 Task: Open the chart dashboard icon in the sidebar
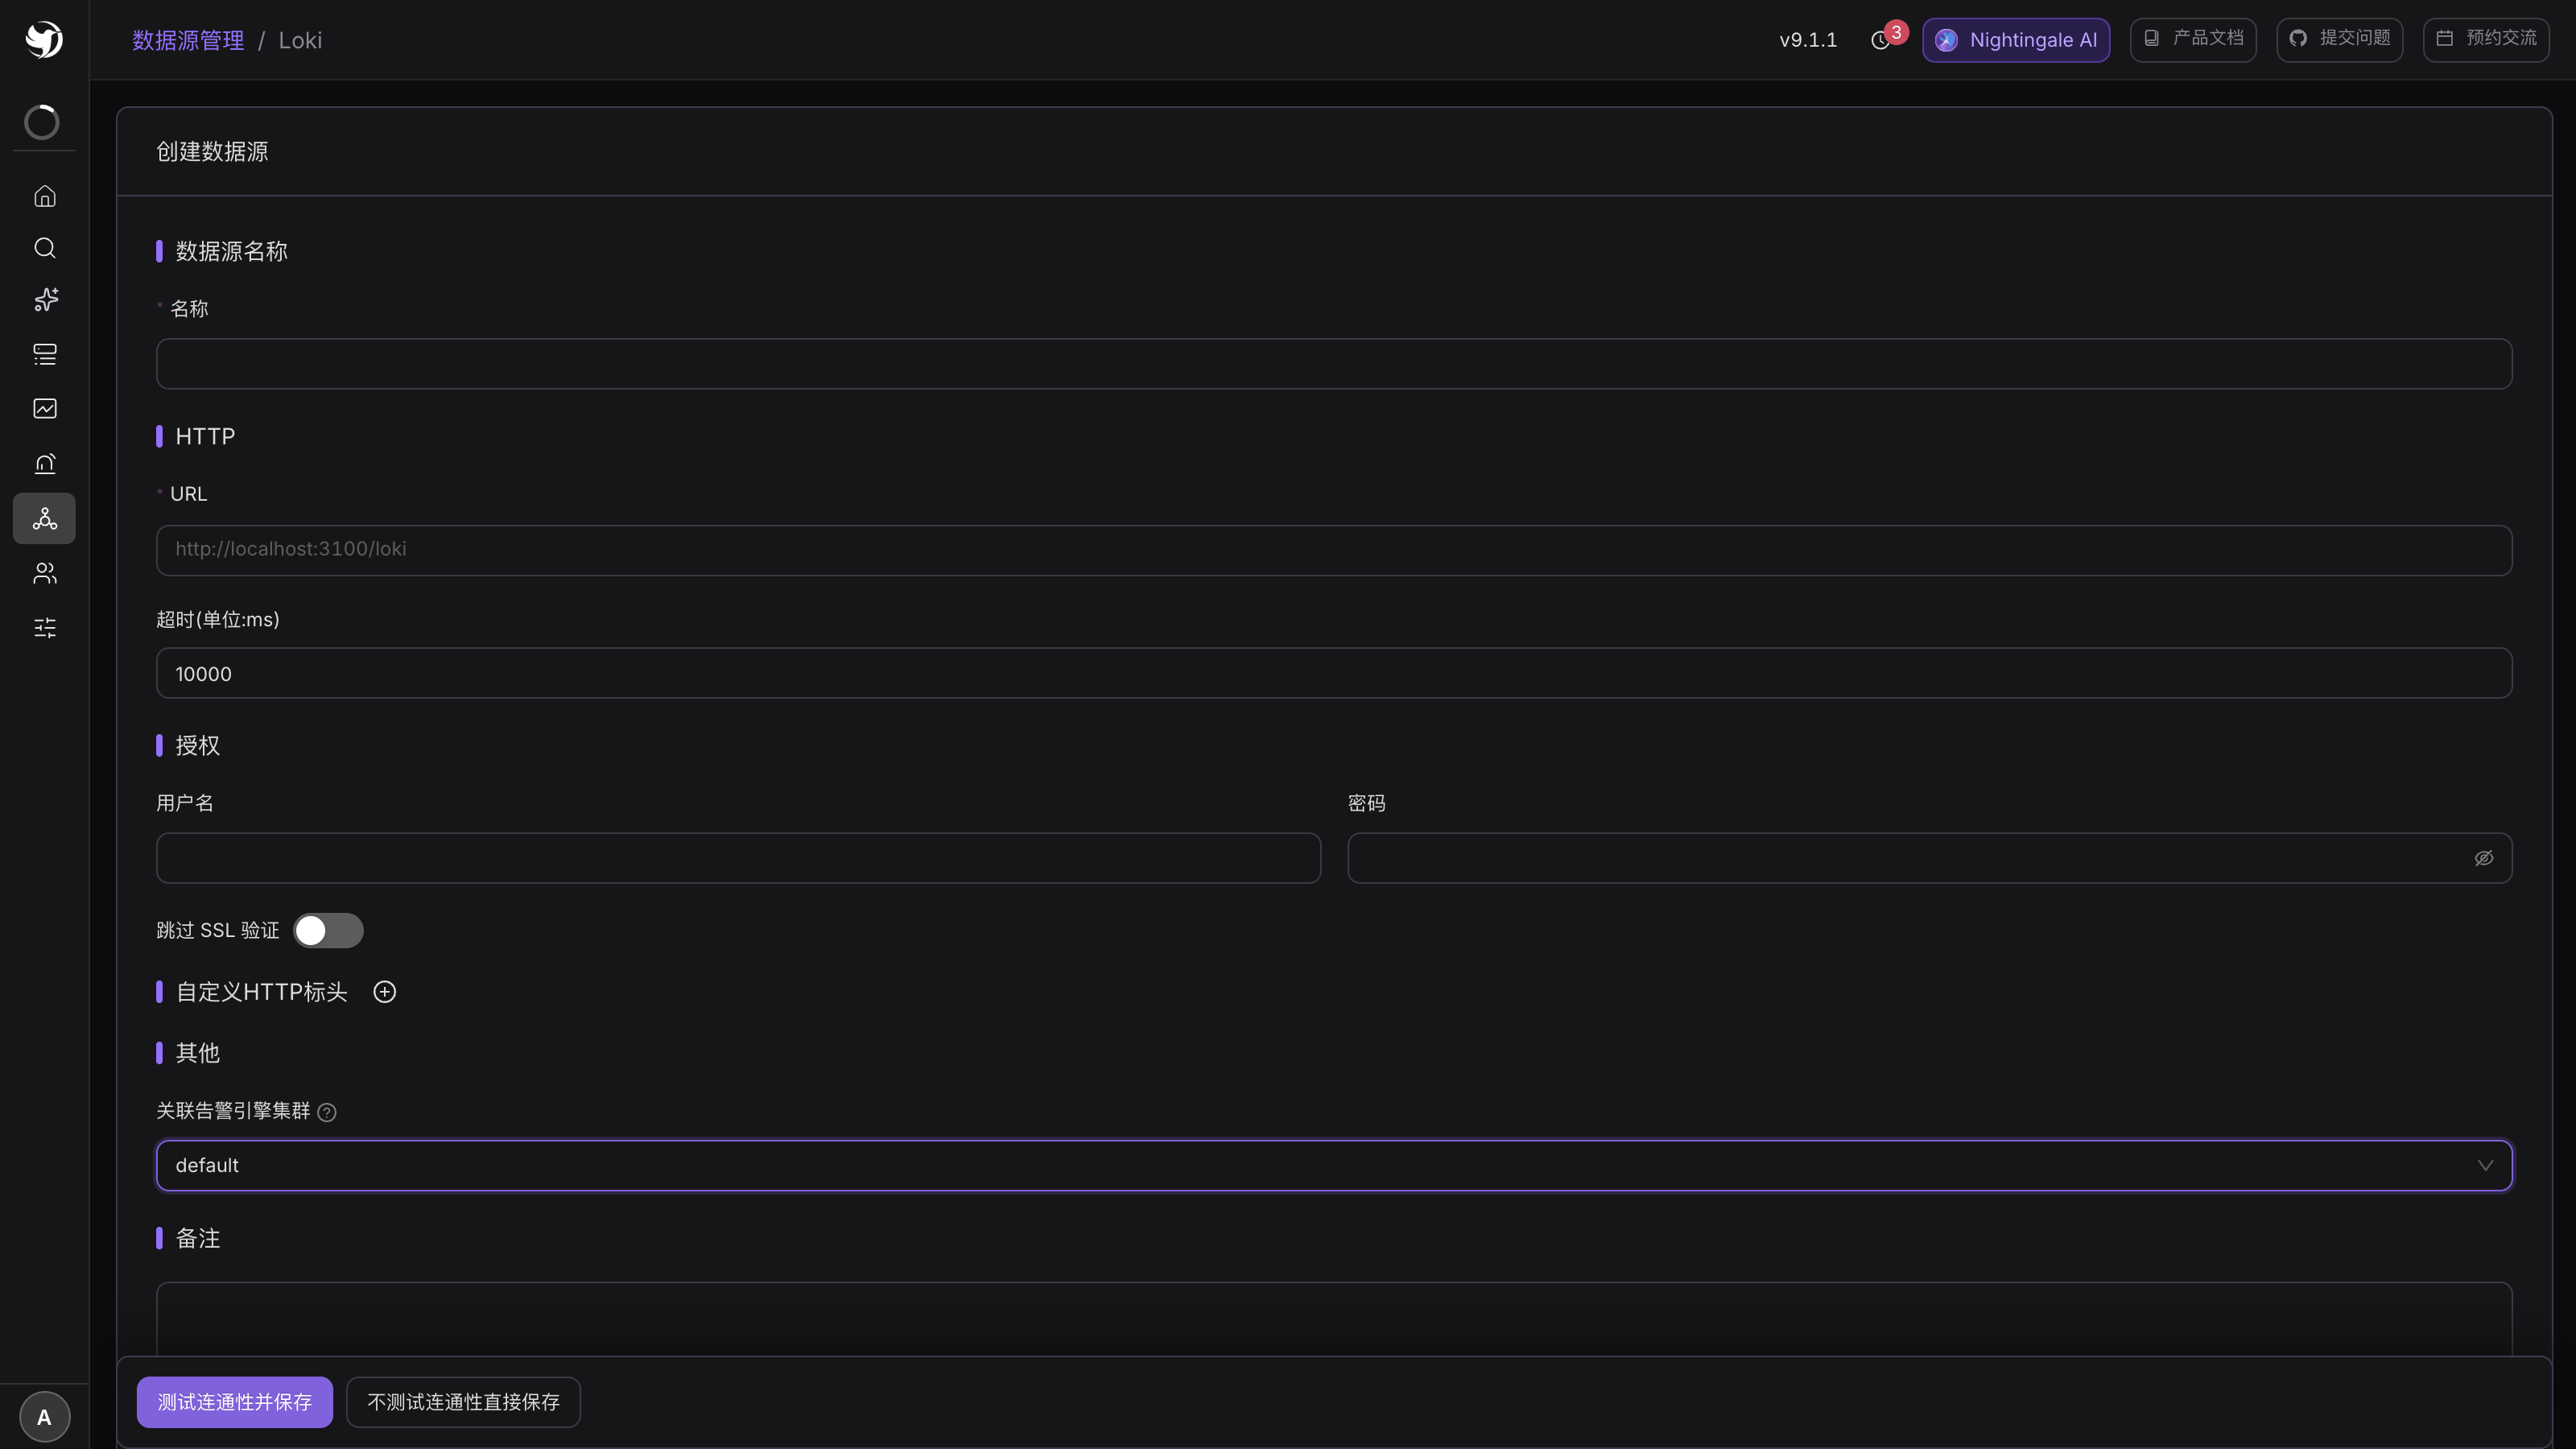tap(44, 408)
